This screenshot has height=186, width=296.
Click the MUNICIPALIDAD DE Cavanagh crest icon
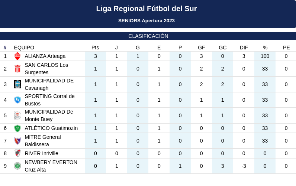click(x=17, y=84)
